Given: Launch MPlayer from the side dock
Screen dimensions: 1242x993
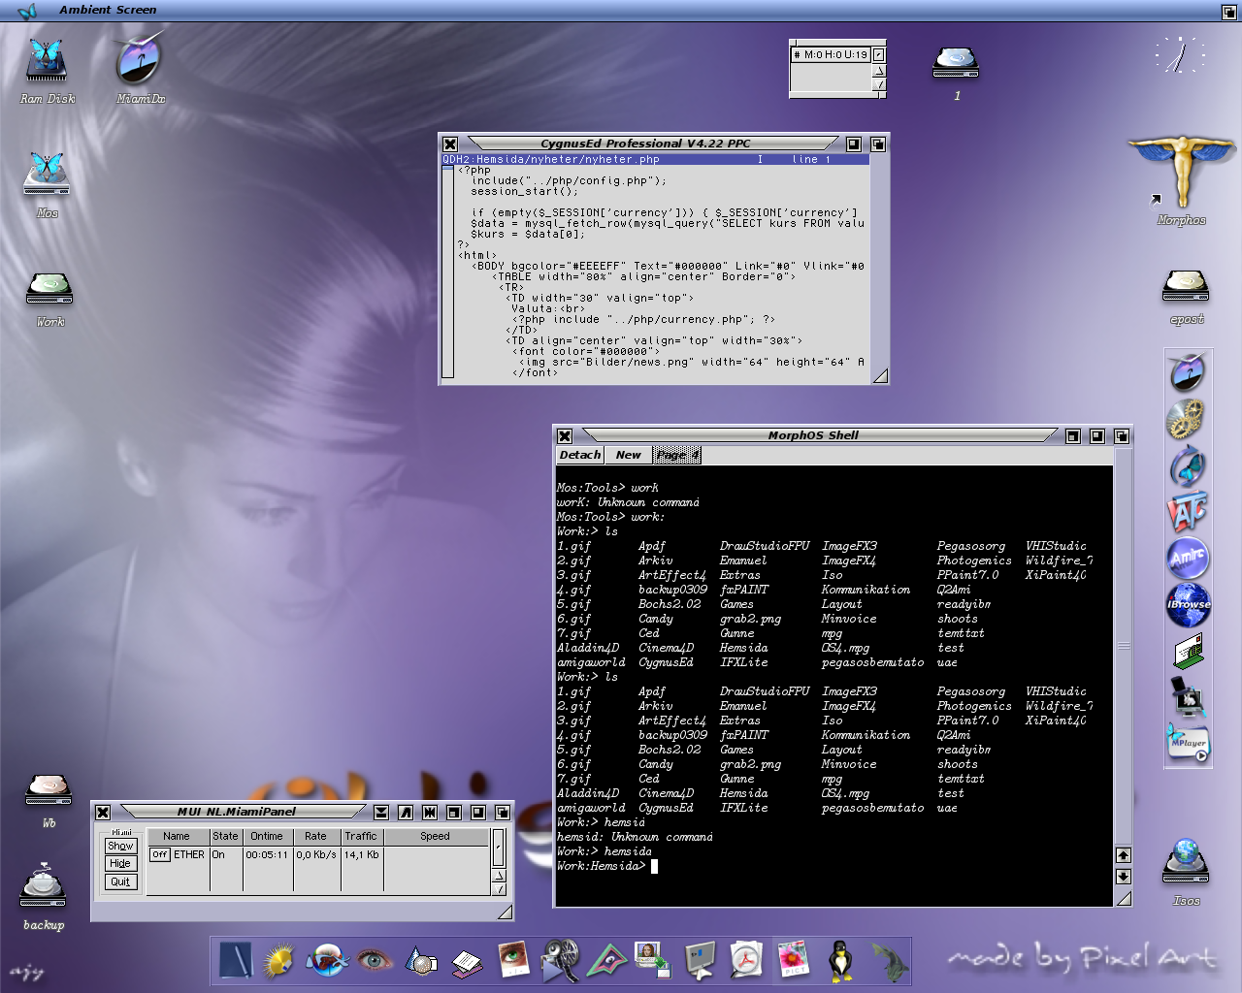Looking at the screenshot, I should (x=1188, y=743).
